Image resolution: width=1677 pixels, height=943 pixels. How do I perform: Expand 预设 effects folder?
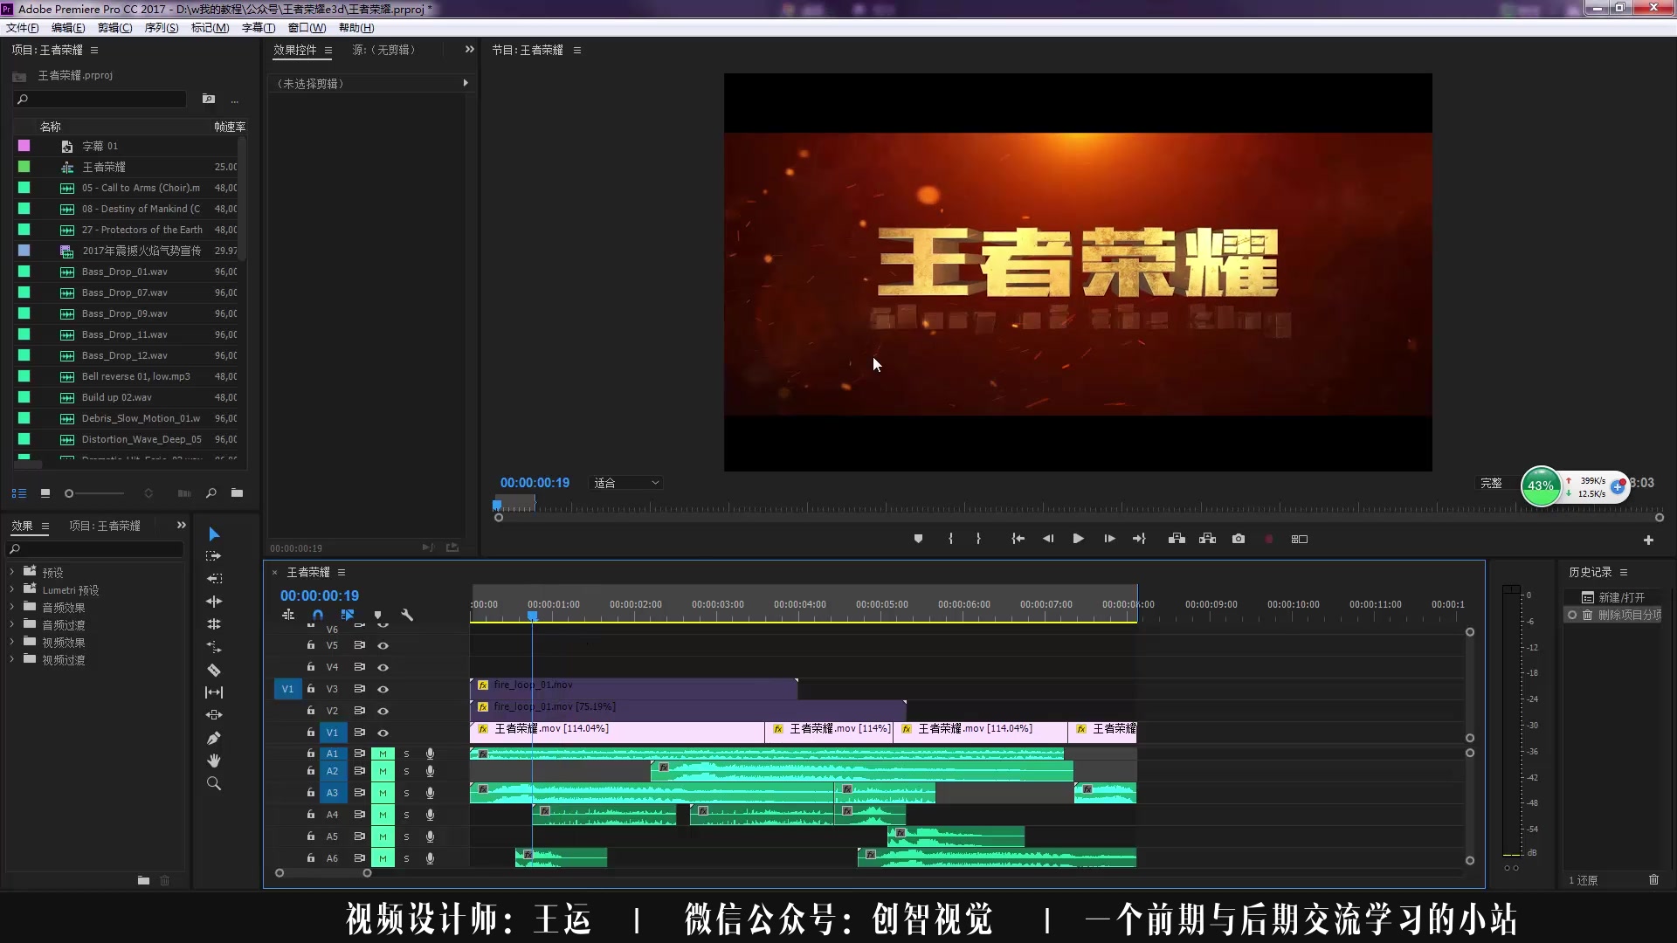point(12,573)
